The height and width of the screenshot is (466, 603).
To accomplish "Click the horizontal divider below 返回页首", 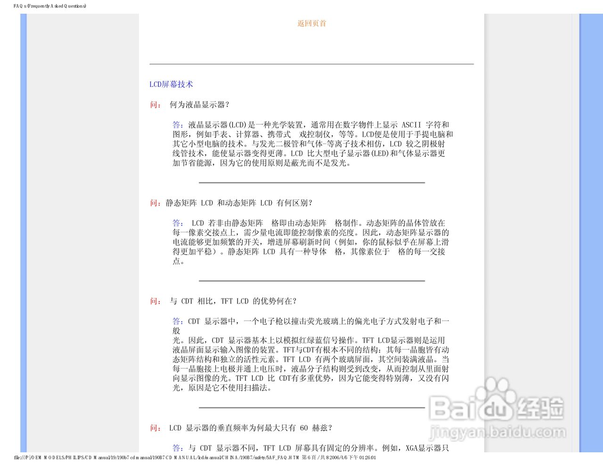I will pos(311,64).
